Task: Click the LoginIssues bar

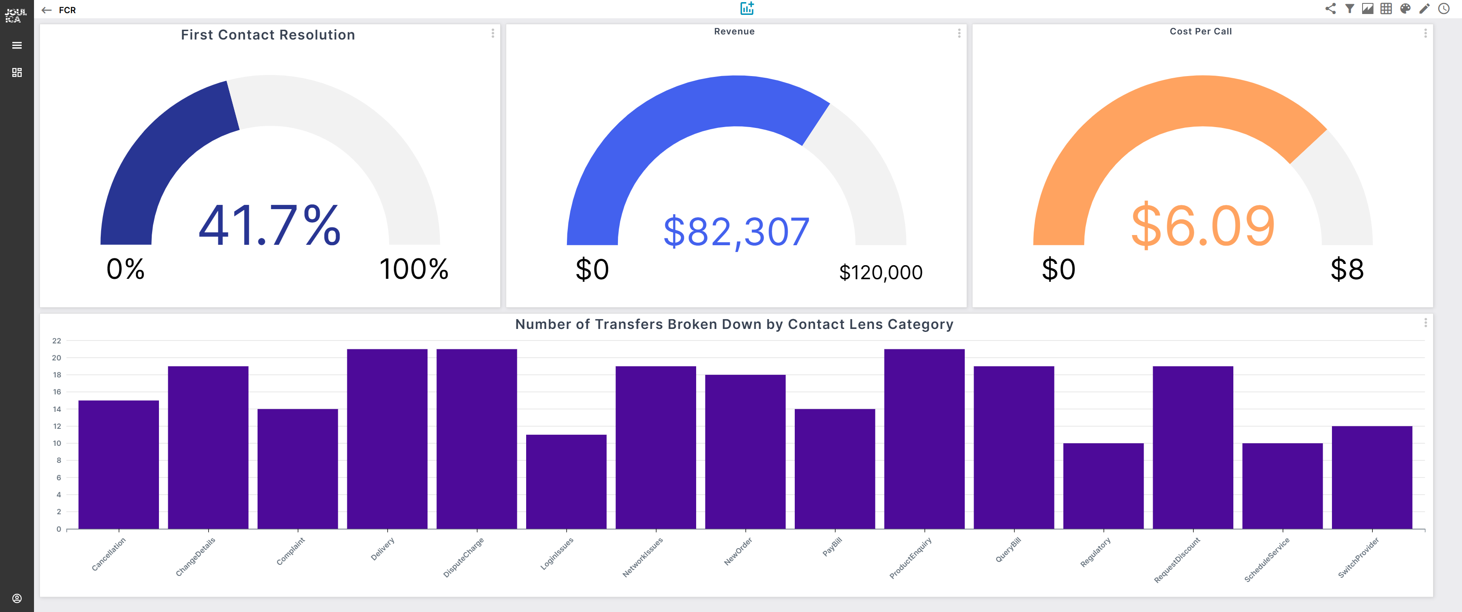Action: [567, 482]
